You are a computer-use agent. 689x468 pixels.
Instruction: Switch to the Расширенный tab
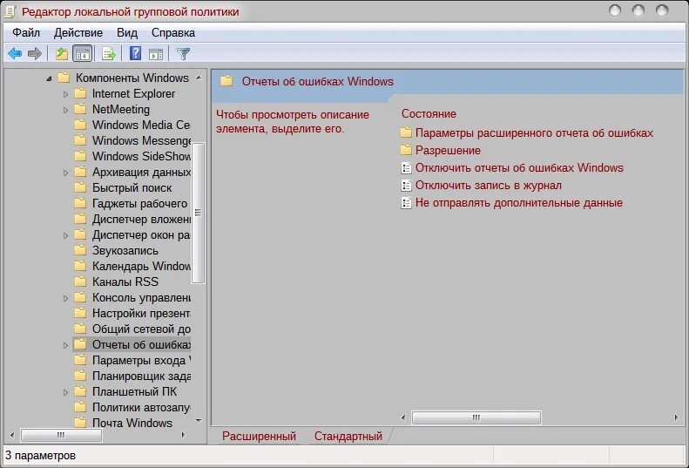tap(259, 437)
